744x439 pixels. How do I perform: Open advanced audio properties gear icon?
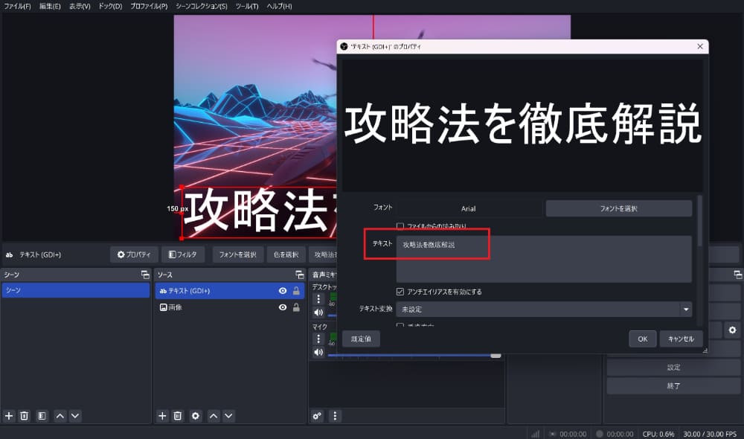[x=317, y=416]
